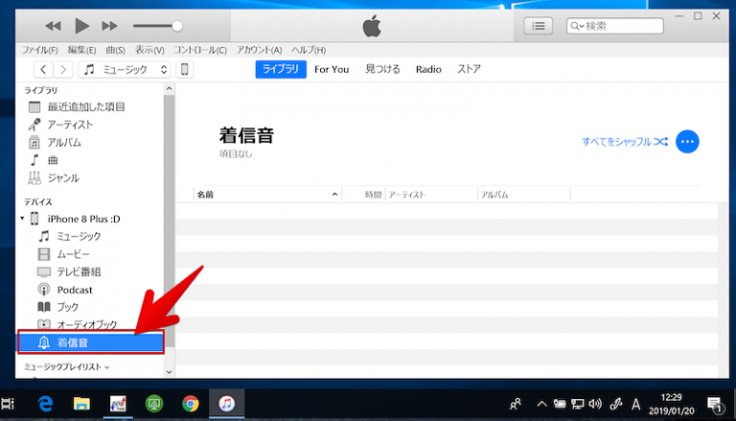Go forward with the right chevron button
The image size is (736, 421).
(63, 70)
